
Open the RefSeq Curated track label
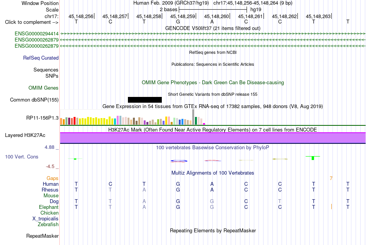[41, 58]
